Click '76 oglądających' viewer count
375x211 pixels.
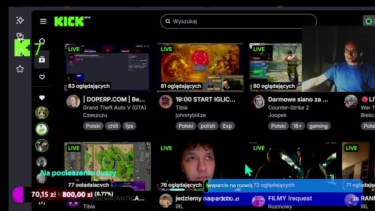pos(181,185)
